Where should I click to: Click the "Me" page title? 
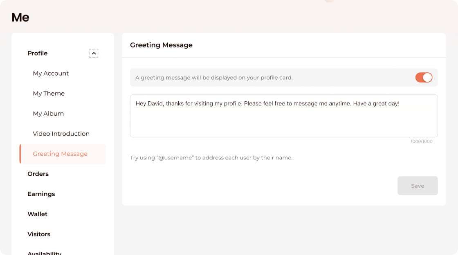[x=20, y=18]
